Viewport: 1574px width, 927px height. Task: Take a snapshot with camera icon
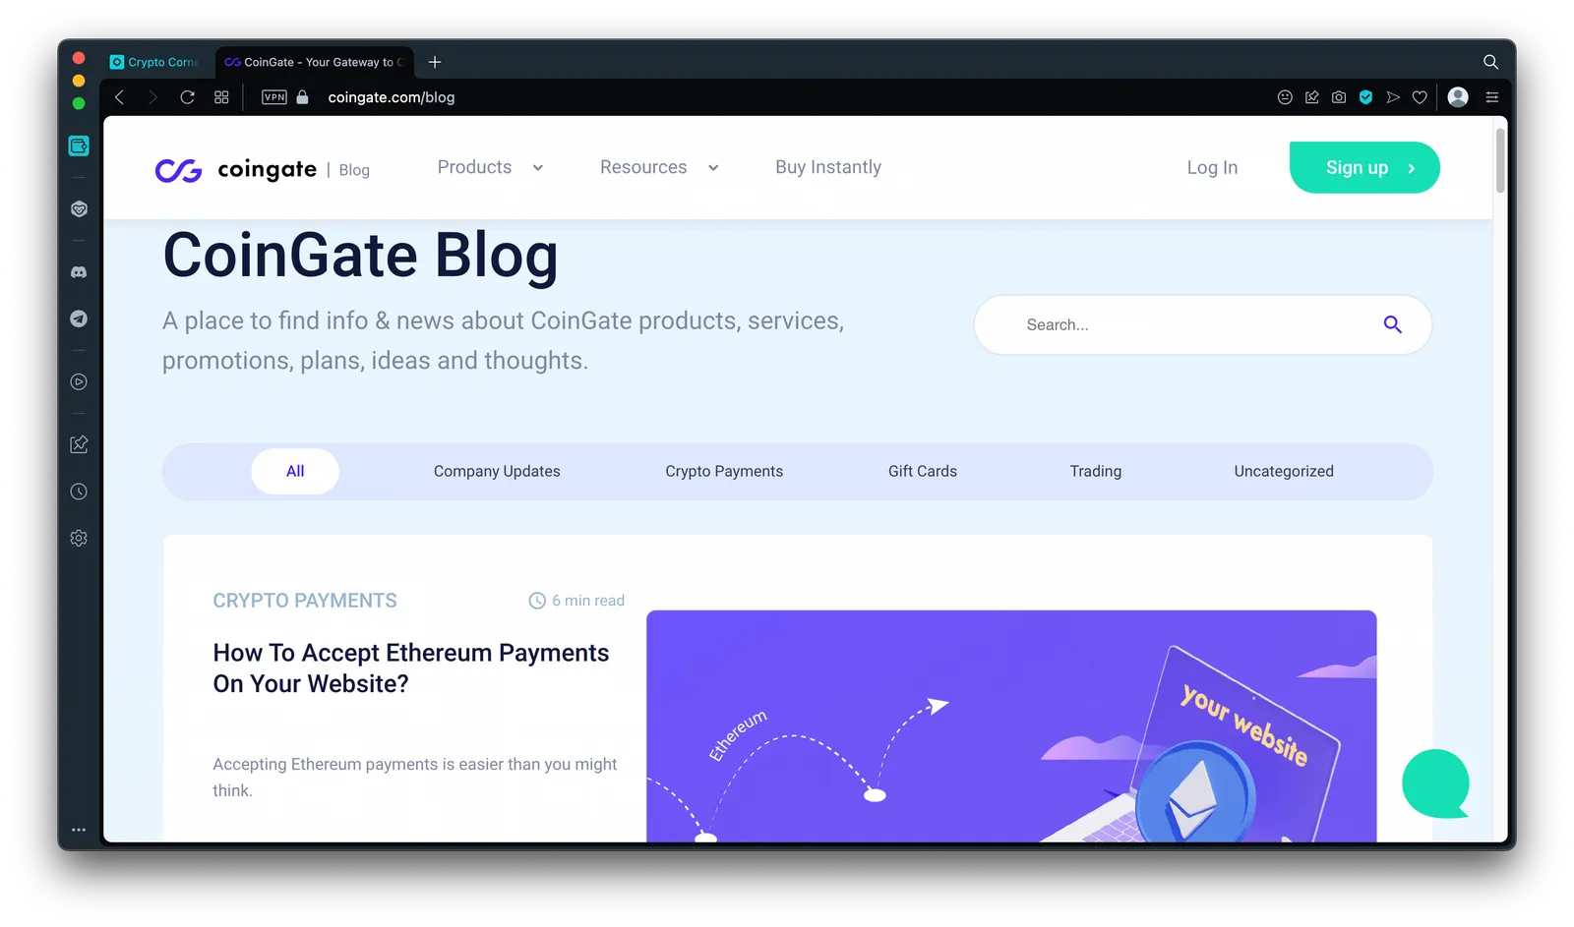point(1339,97)
